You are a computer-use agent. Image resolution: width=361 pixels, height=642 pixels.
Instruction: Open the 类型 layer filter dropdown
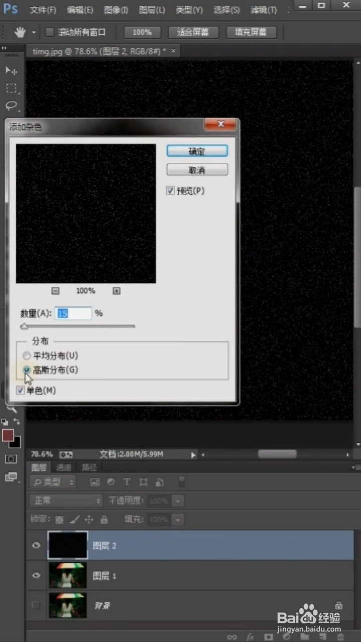[52, 482]
